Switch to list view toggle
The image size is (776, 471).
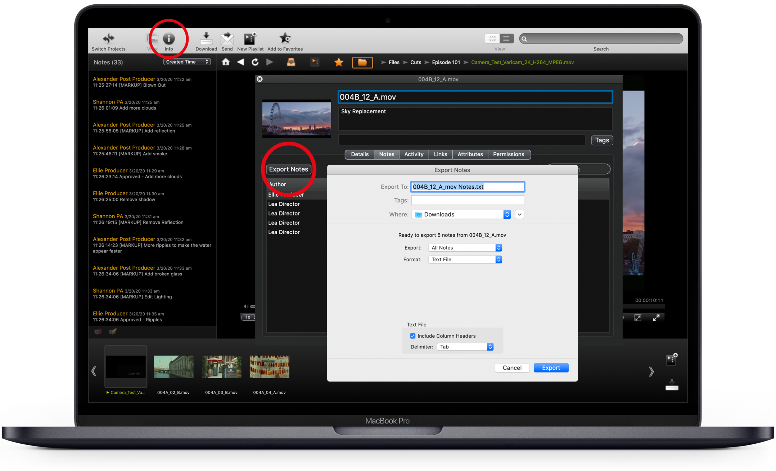tap(506, 38)
